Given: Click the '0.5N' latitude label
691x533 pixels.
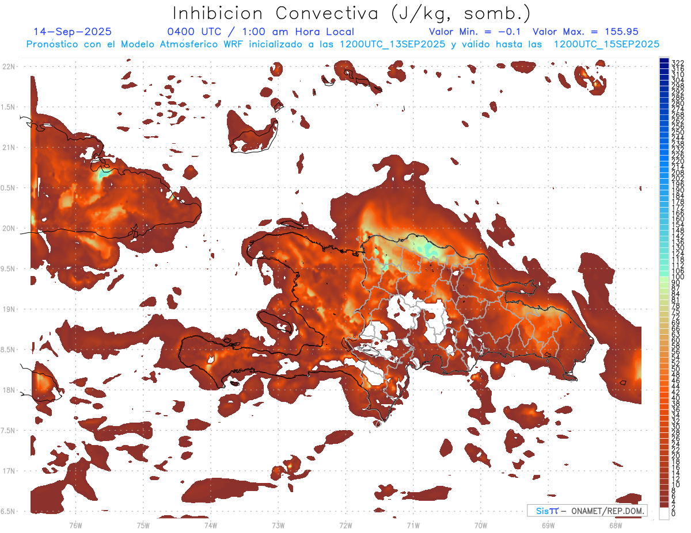Looking at the screenshot, I should tap(9, 188).
